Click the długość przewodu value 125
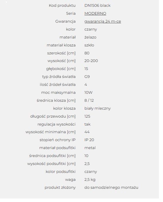The width and height of the screenshot is (163, 202). click(x=87, y=116)
